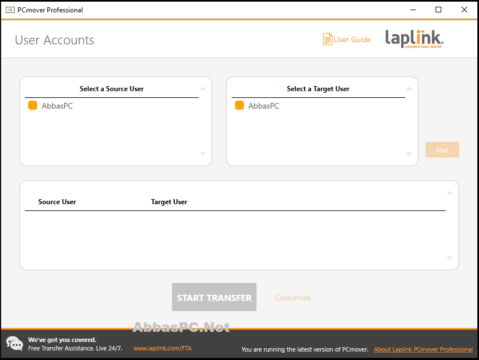Click AbbasPC name in Target User list
479x360 pixels.
click(264, 106)
